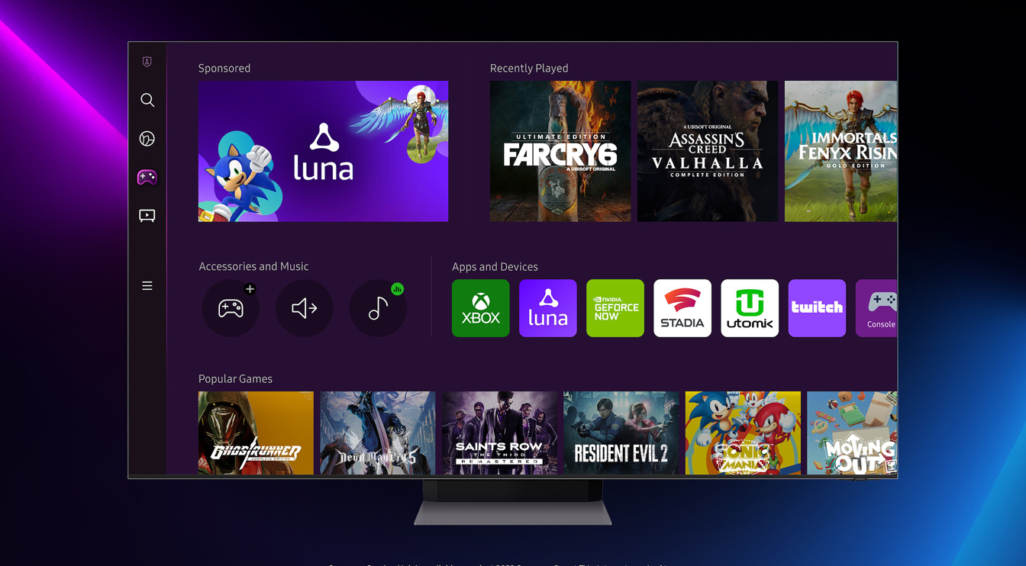Click the Popular Games heading

(x=235, y=379)
